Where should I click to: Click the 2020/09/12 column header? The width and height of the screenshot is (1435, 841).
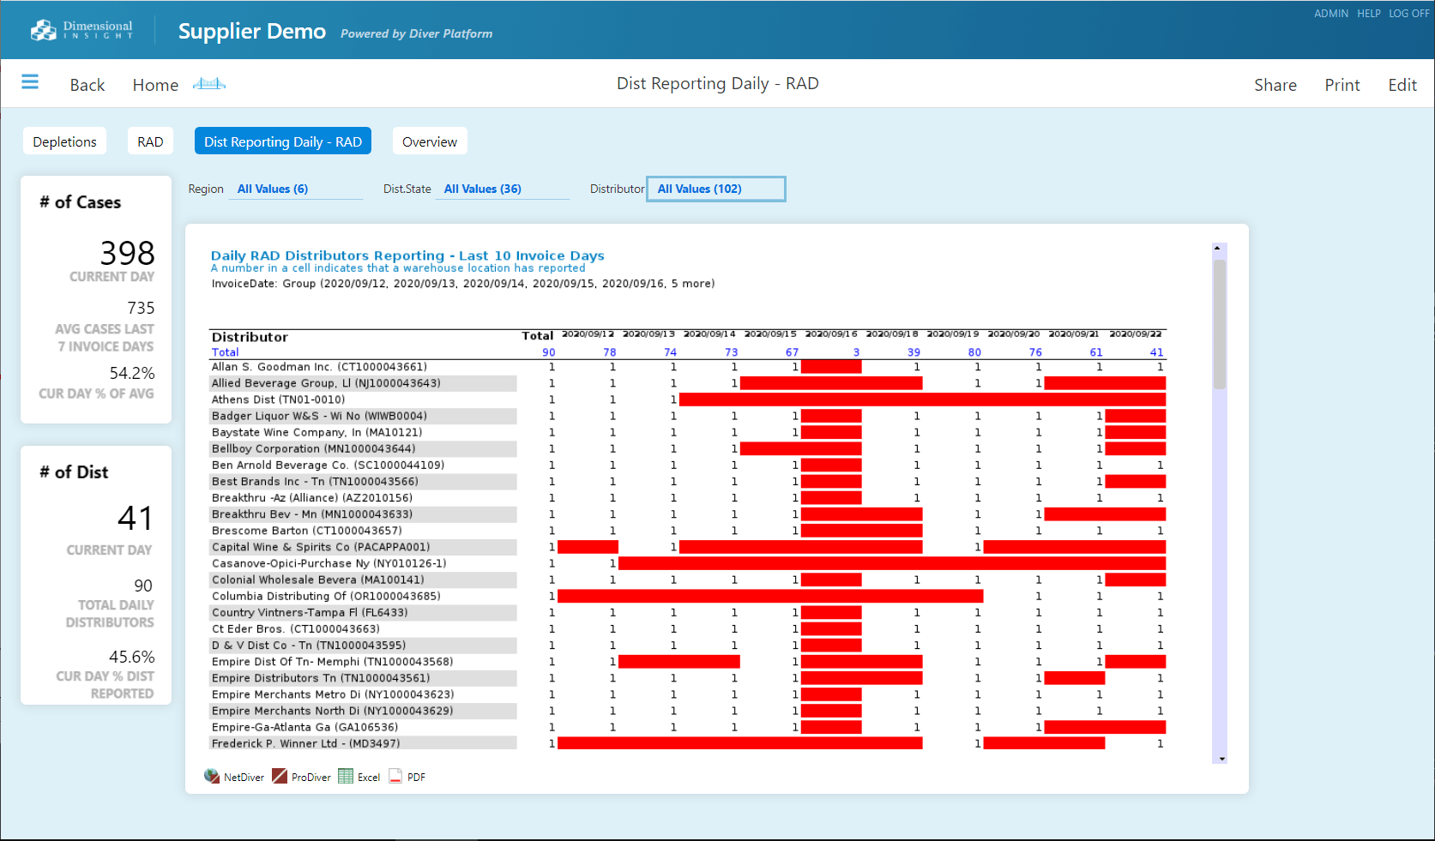588,334
